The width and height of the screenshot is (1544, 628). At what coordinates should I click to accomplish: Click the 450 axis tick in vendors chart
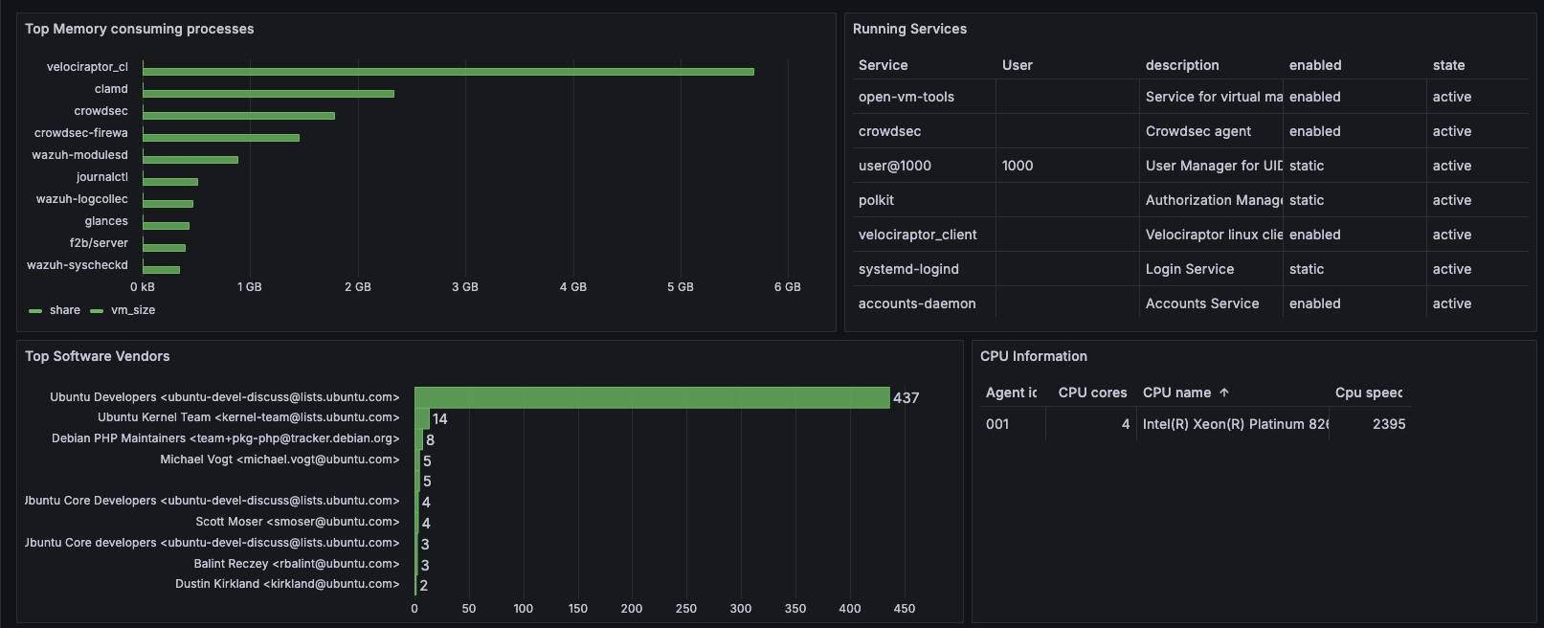pyautogui.click(x=905, y=609)
